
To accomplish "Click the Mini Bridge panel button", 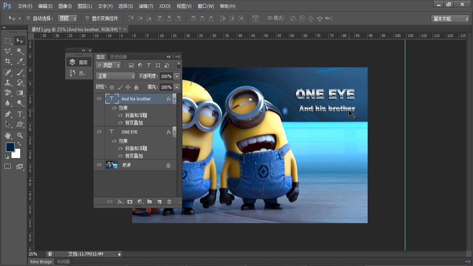I will (x=41, y=262).
